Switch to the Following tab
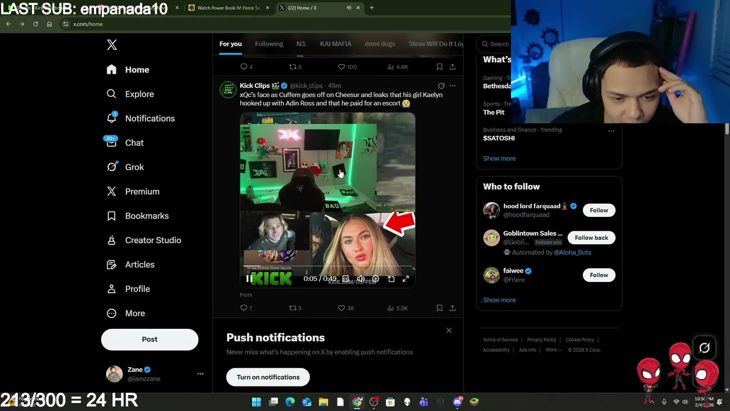The image size is (730, 411). [269, 44]
